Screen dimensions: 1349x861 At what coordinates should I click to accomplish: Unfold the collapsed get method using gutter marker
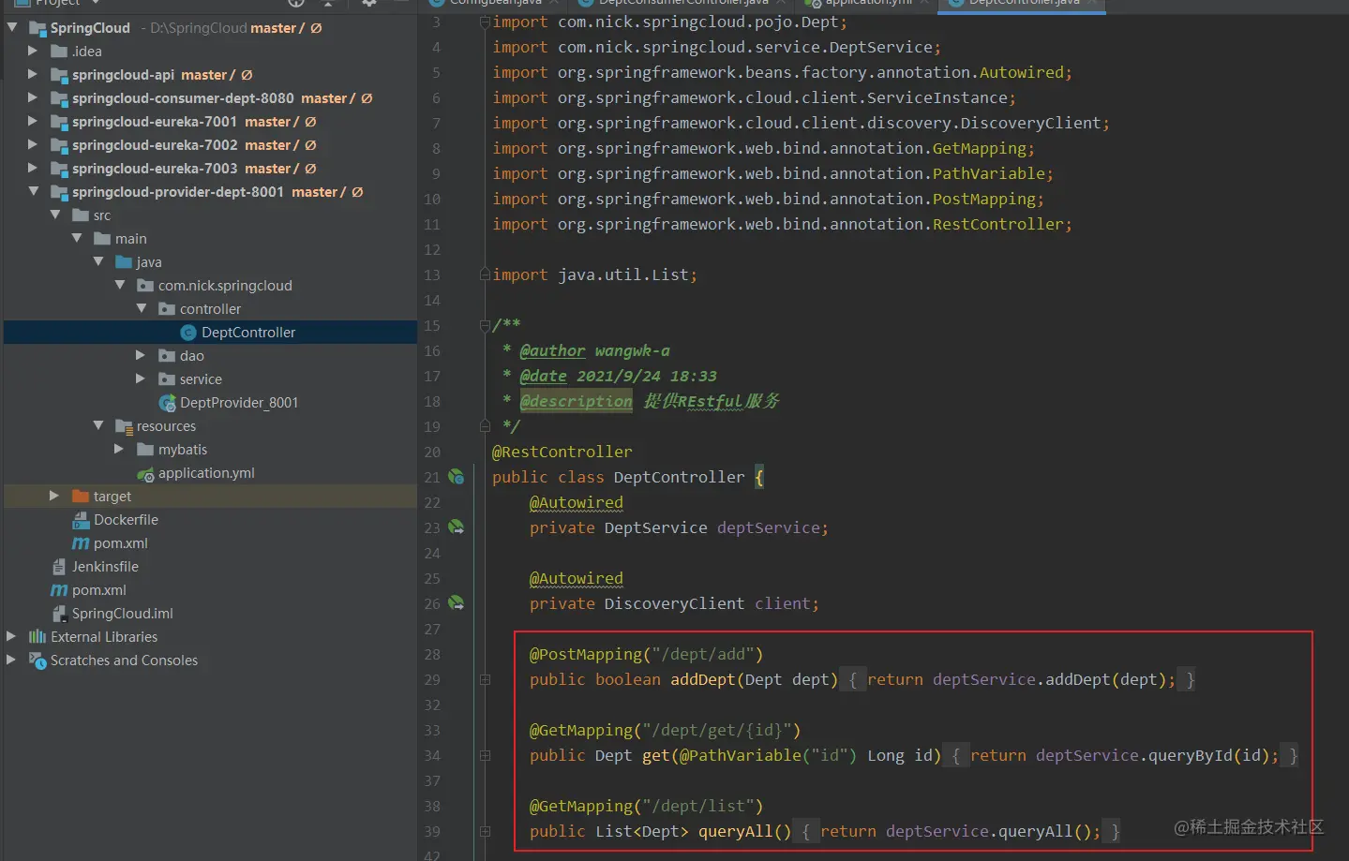tap(486, 756)
